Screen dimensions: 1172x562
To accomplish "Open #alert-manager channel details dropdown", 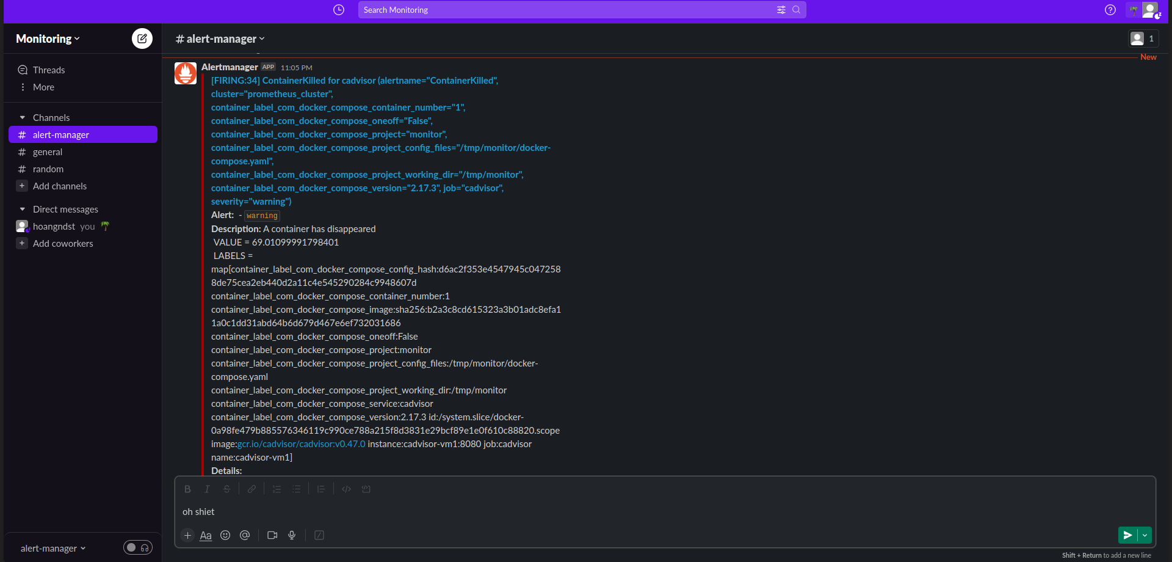I will (220, 38).
